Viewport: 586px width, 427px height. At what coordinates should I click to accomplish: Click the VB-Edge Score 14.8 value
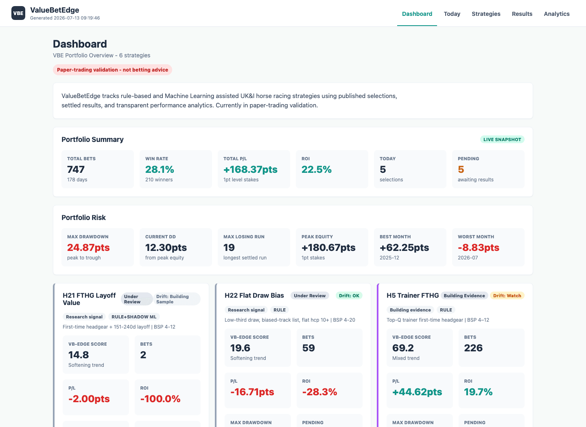click(79, 355)
